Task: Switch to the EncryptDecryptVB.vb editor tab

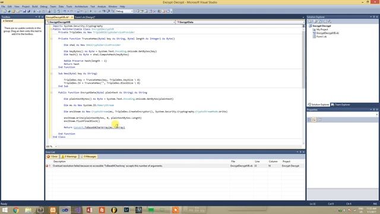Action: (58, 17)
